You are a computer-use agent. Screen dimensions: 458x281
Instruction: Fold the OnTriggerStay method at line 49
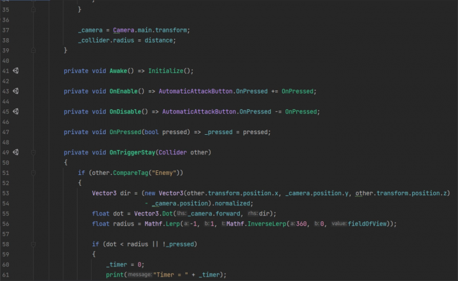tap(33, 153)
